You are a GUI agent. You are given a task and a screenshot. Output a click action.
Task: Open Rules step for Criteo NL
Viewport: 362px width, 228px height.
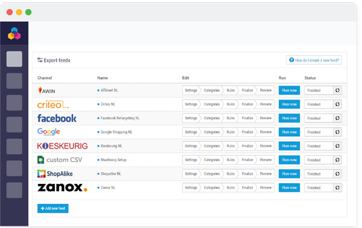coord(230,104)
